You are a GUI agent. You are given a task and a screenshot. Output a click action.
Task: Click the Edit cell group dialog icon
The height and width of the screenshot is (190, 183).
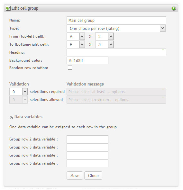pyautogui.click(x=8, y=8)
